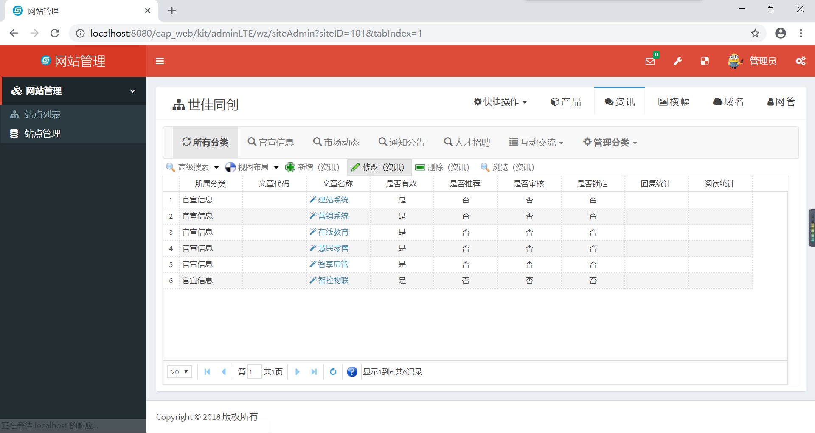815x433 pixels.
Task: Select 站点列表 in the sidebar
Action: [42, 114]
